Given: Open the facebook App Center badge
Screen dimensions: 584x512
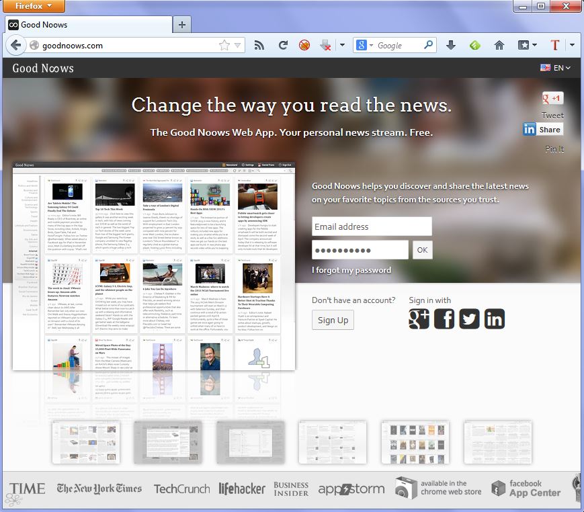Looking at the screenshot, I should coord(526,488).
